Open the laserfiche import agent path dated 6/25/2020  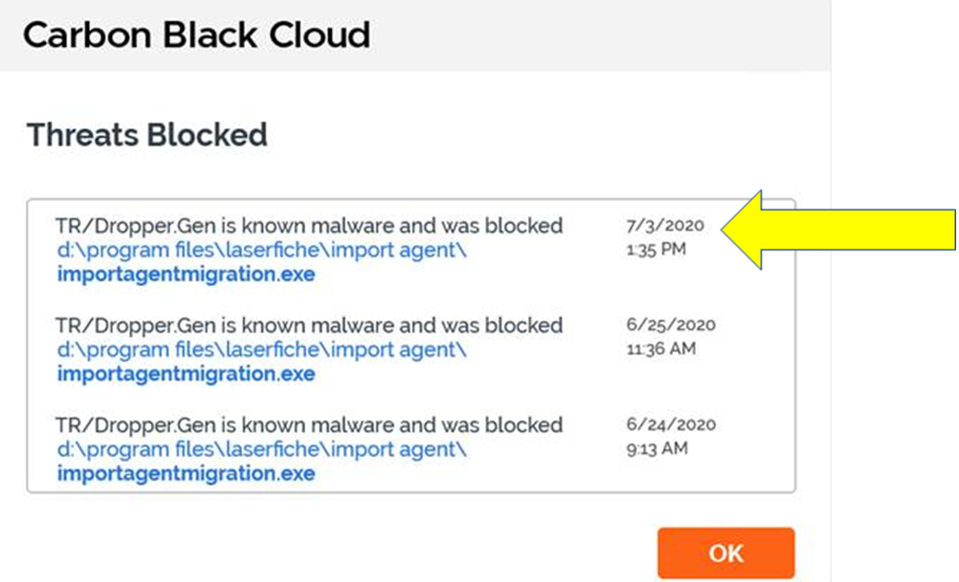point(261,350)
